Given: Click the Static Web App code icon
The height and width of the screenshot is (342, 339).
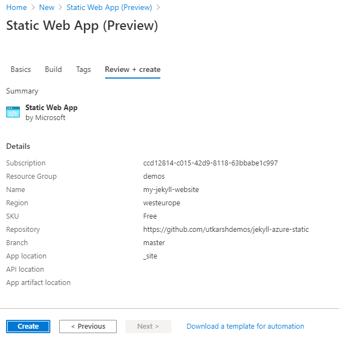Looking at the screenshot, I should tap(13, 112).
